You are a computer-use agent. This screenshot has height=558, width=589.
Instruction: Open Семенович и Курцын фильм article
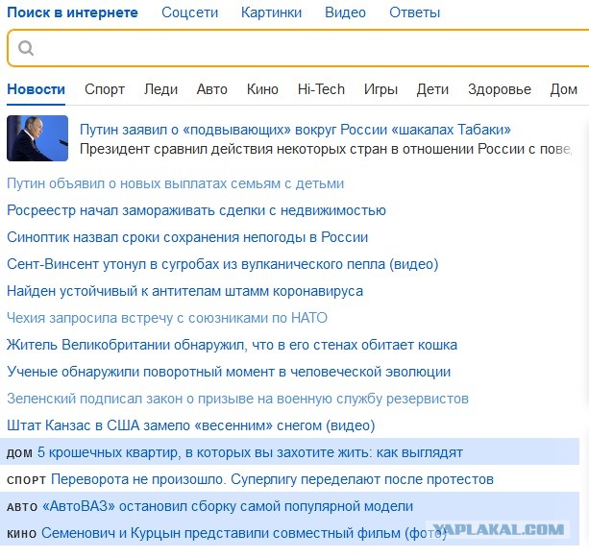(244, 533)
